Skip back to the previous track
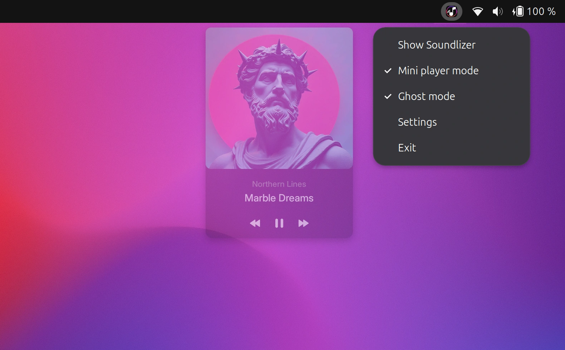This screenshot has height=350, width=565. coord(255,223)
